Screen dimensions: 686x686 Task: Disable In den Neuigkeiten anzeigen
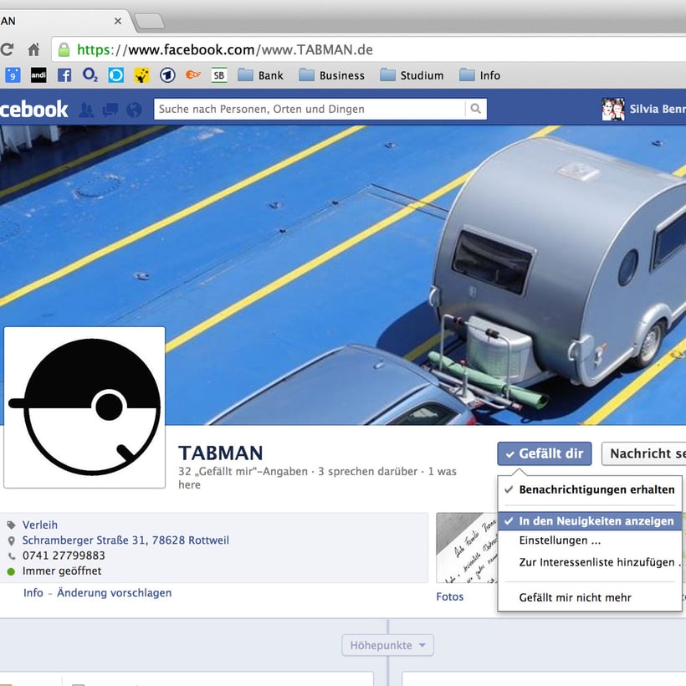(597, 520)
